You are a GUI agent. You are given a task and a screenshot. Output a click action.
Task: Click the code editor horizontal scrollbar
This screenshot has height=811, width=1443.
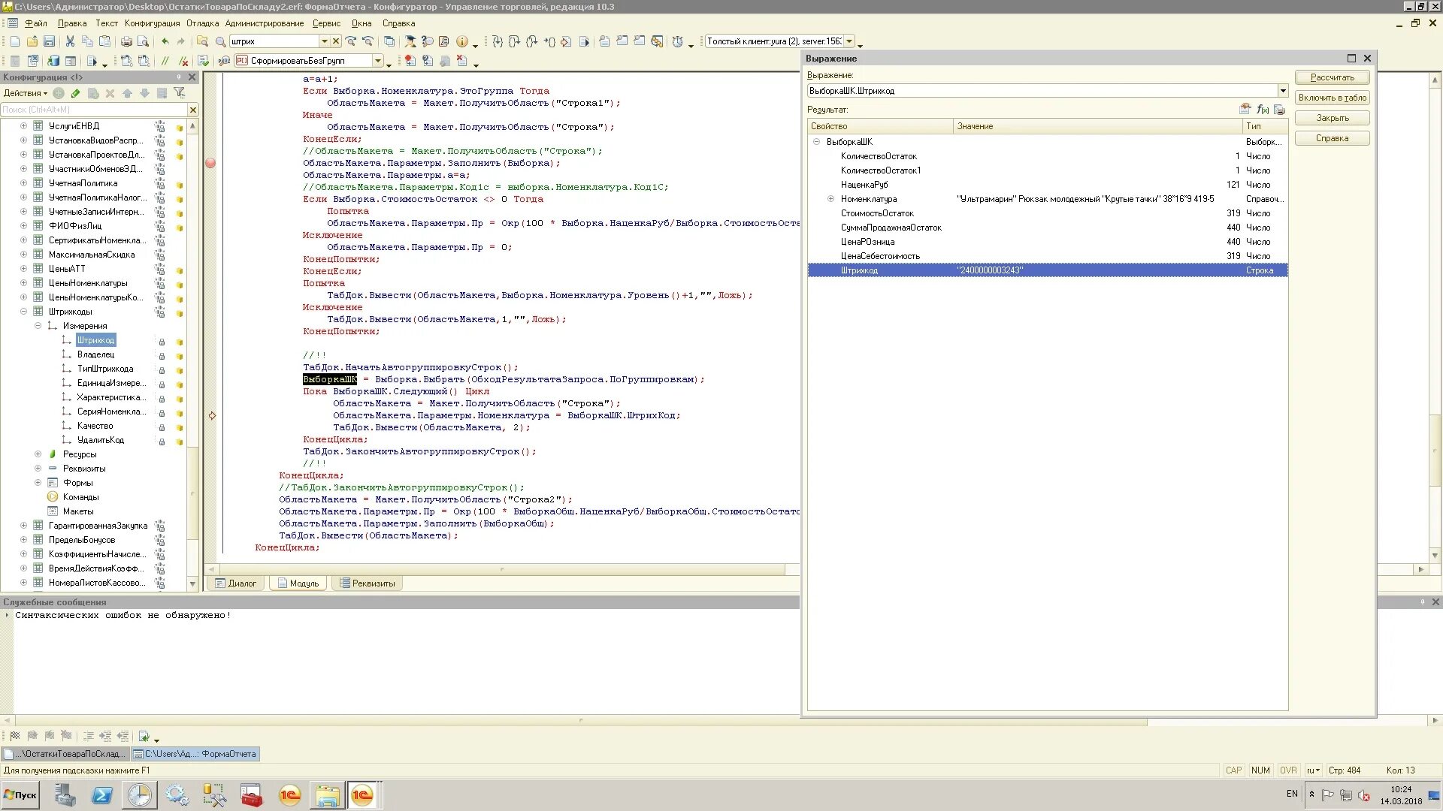point(502,569)
